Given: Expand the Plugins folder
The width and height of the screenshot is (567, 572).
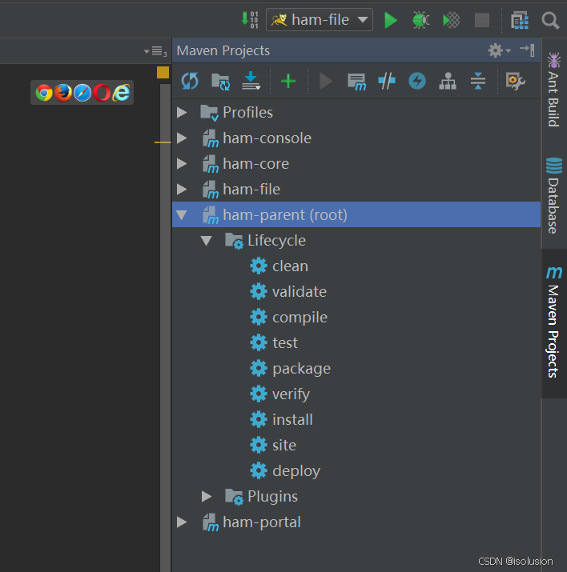Looking at the screenshot, I should coord(207,496).
